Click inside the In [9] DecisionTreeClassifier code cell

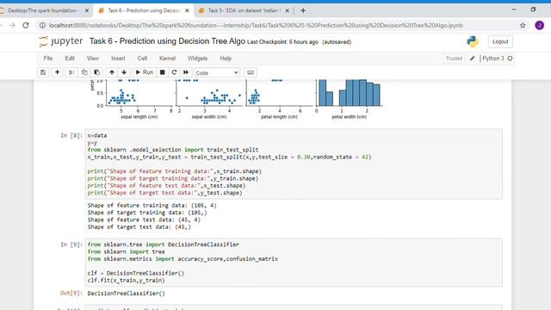pyautogui.click(x=294, y=262)
